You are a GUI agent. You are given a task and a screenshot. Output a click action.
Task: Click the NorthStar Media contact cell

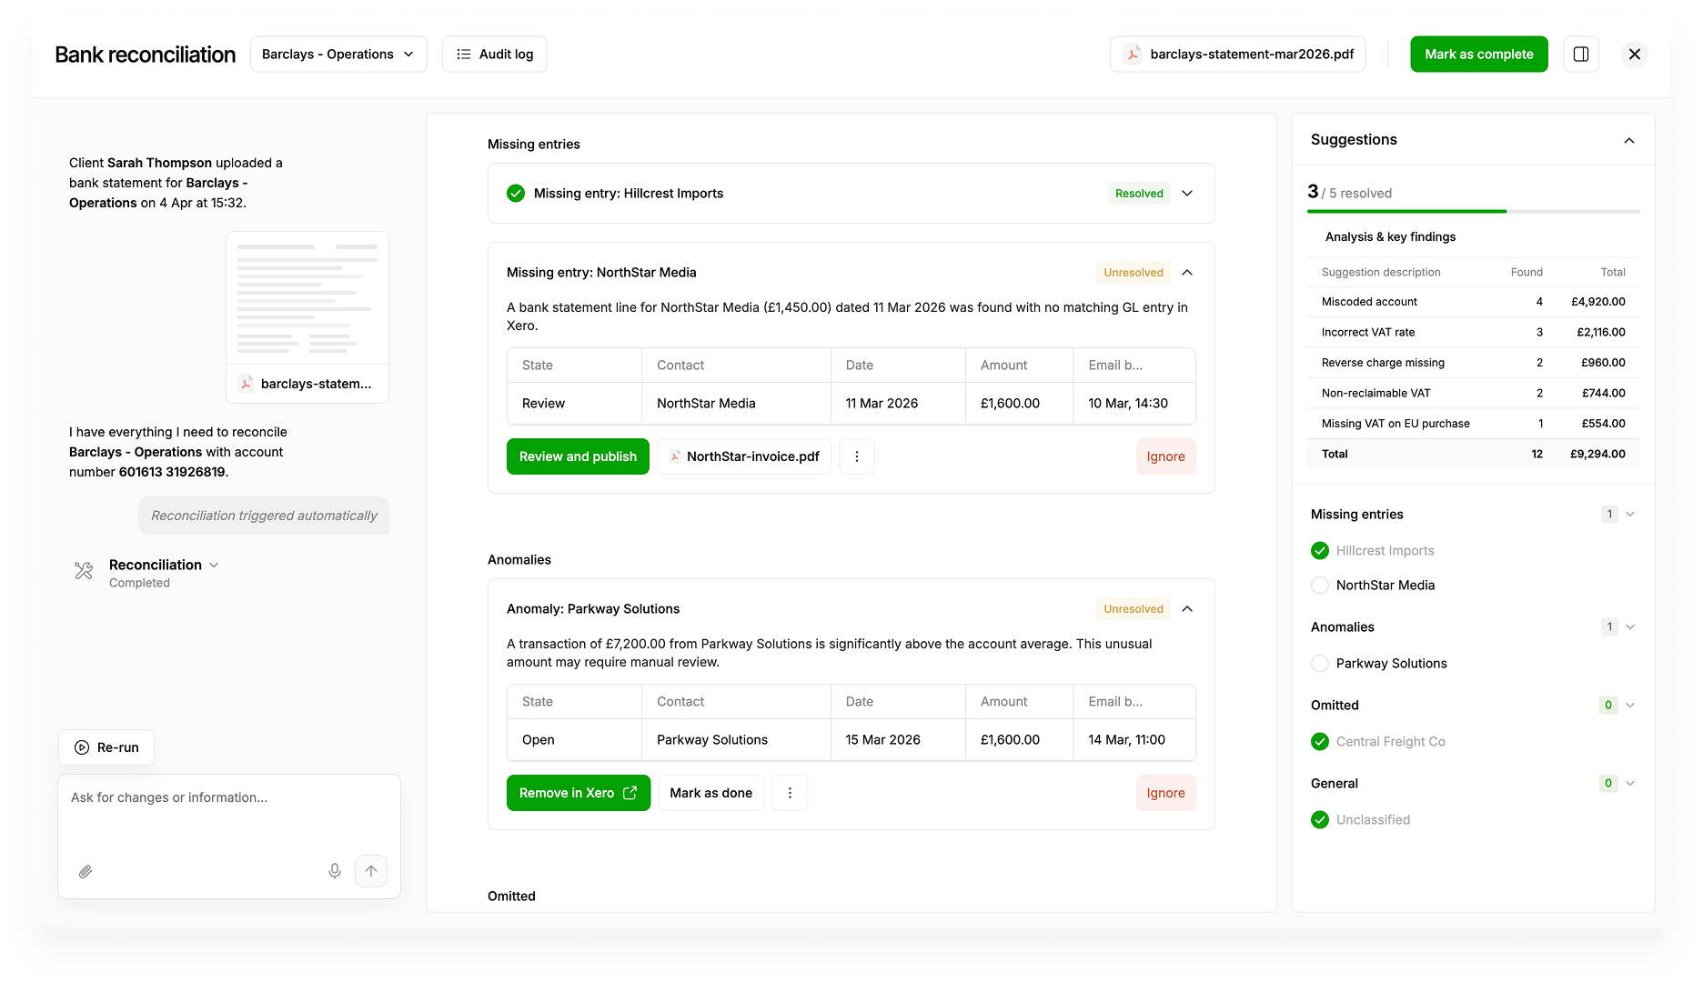point(736,404)
